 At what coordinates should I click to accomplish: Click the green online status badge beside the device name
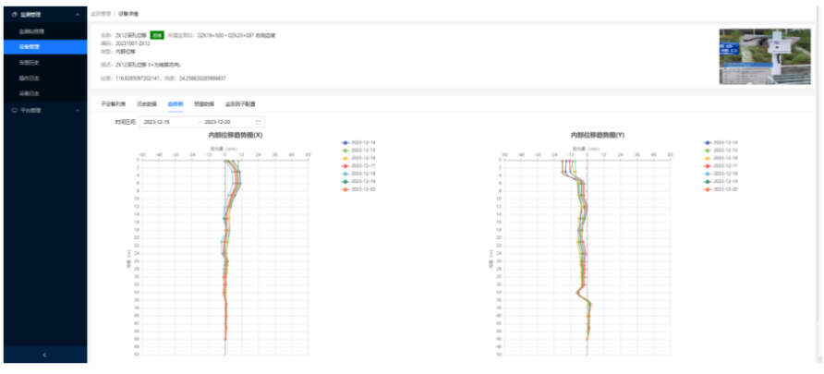pyautogui.click(x=157, y=34)
